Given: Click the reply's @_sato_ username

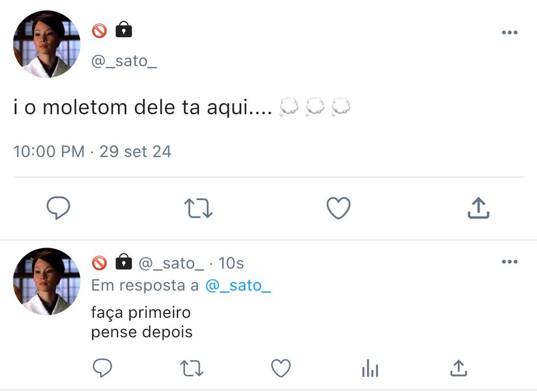Looking at the screenshot, I should [171, 263].
